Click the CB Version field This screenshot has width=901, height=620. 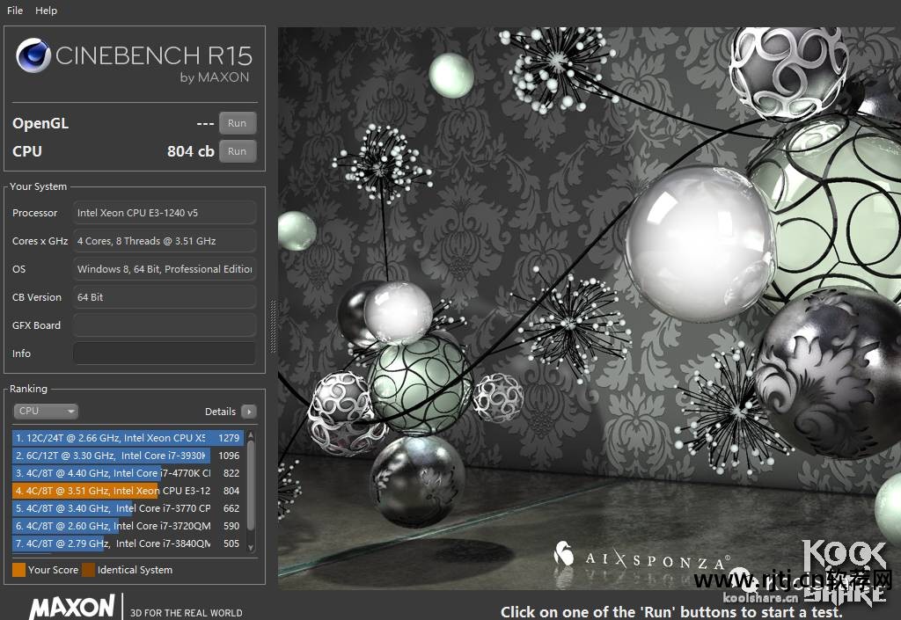165,296
